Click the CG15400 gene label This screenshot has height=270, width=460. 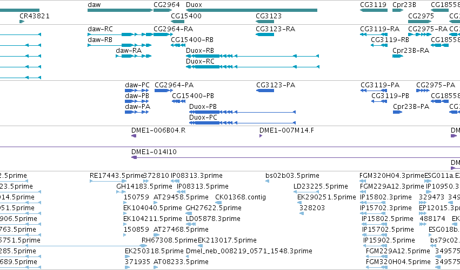point(186,16)
